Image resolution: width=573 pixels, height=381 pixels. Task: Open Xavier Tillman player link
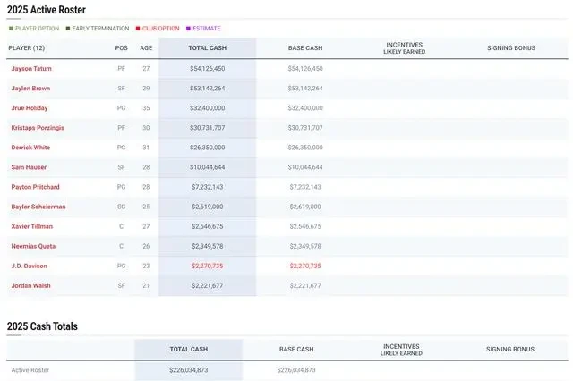point(32,226)
